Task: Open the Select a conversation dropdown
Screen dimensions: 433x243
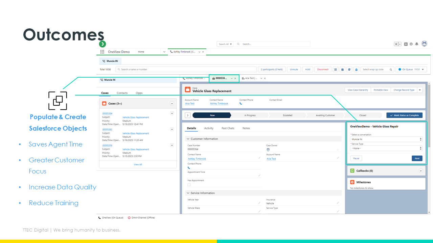Action: coord(386,139)
